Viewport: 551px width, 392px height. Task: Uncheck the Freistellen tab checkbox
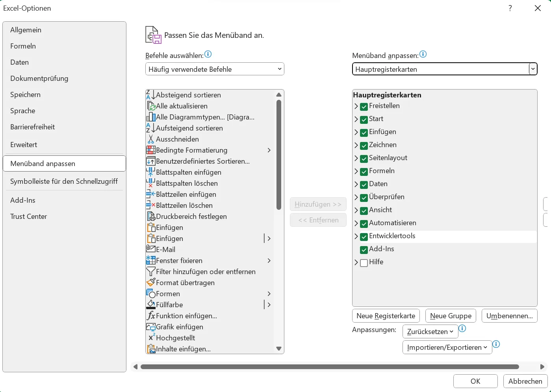point(364,106)
